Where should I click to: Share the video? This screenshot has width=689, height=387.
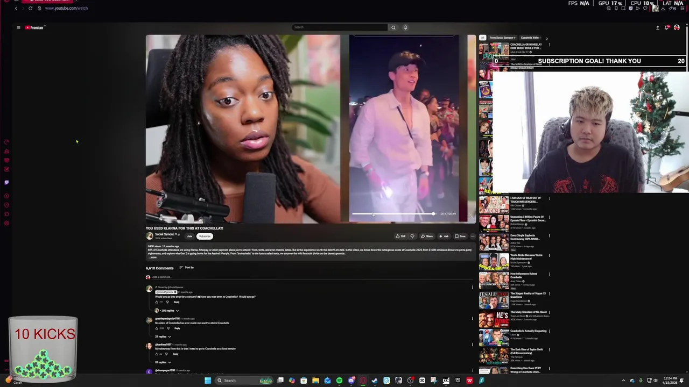427,236
